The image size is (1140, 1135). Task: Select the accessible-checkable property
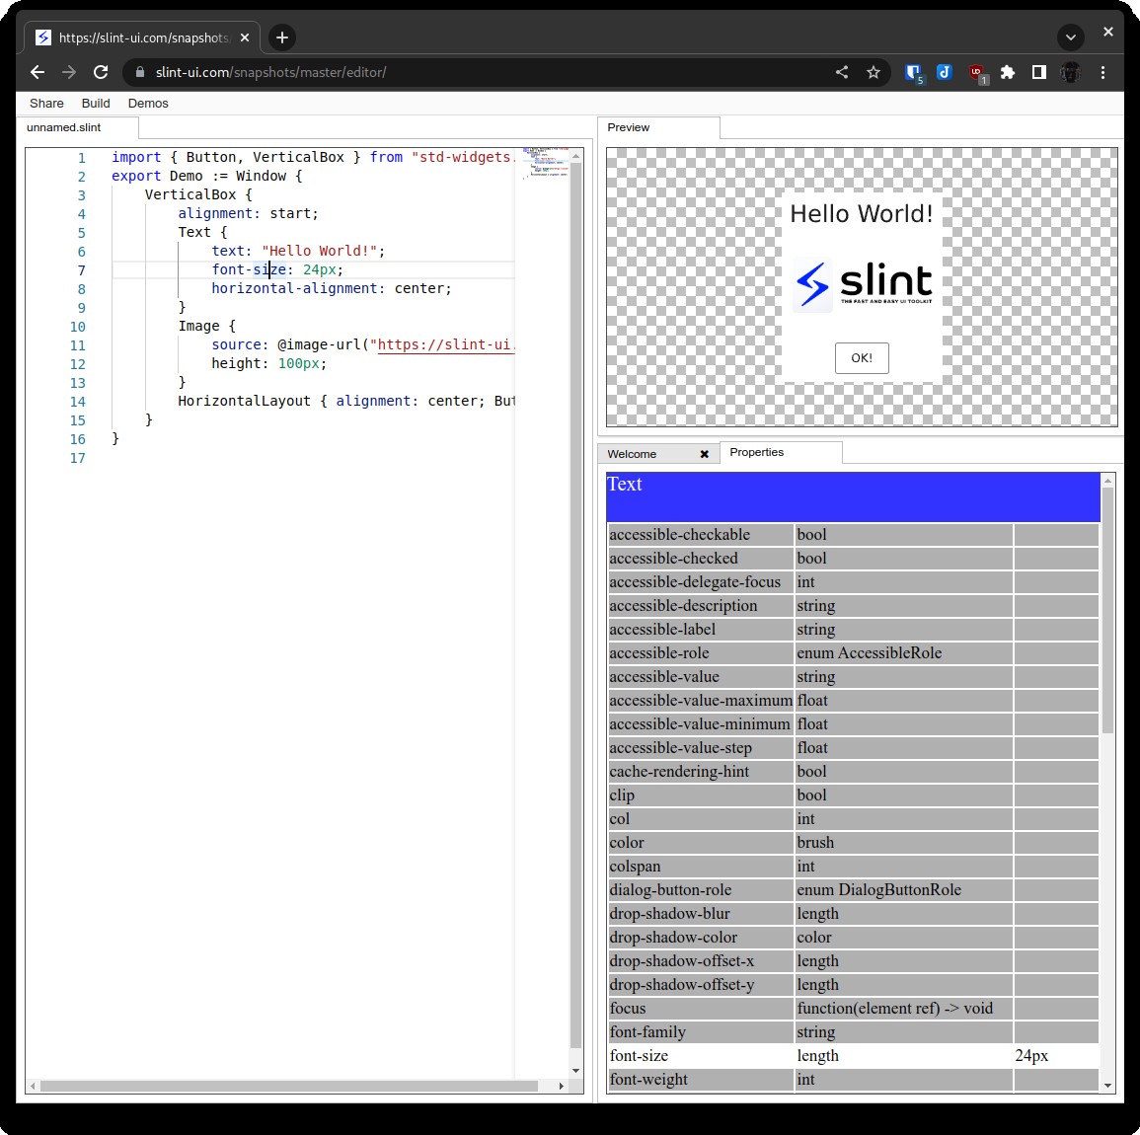point(854,534)
